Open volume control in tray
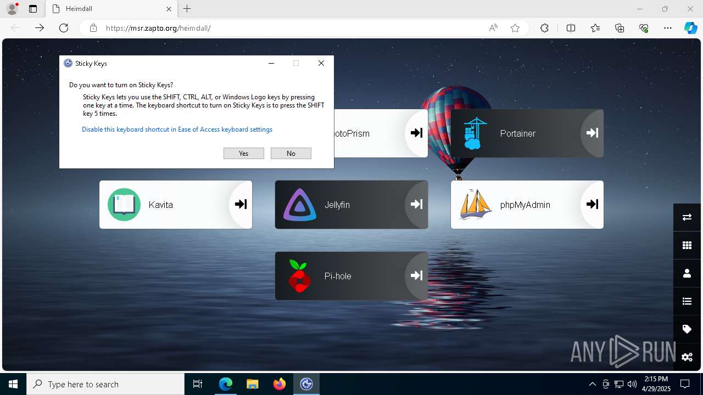 (x=632, y=384)
